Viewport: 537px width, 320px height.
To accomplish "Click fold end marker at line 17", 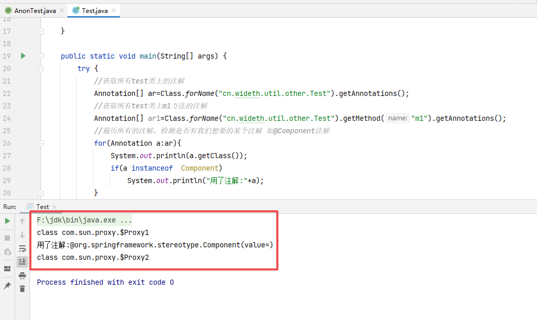I will point(41,31).
